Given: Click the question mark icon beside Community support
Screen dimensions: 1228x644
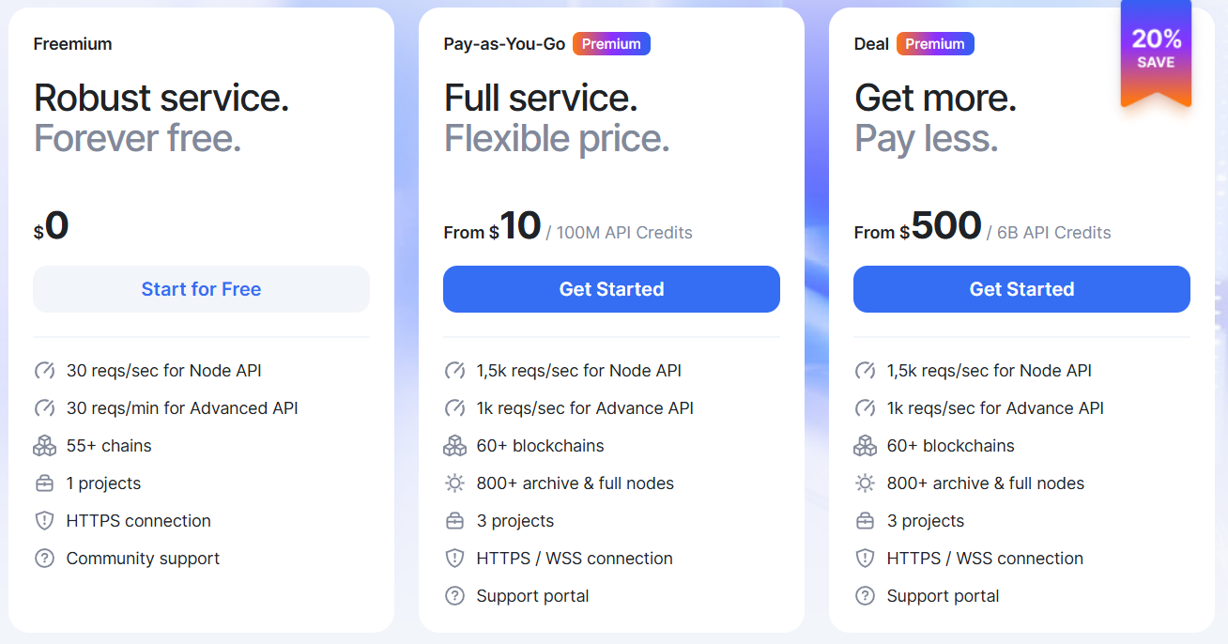Looking at the screenshot, I should pyautogui.click(x=44, y=559).
